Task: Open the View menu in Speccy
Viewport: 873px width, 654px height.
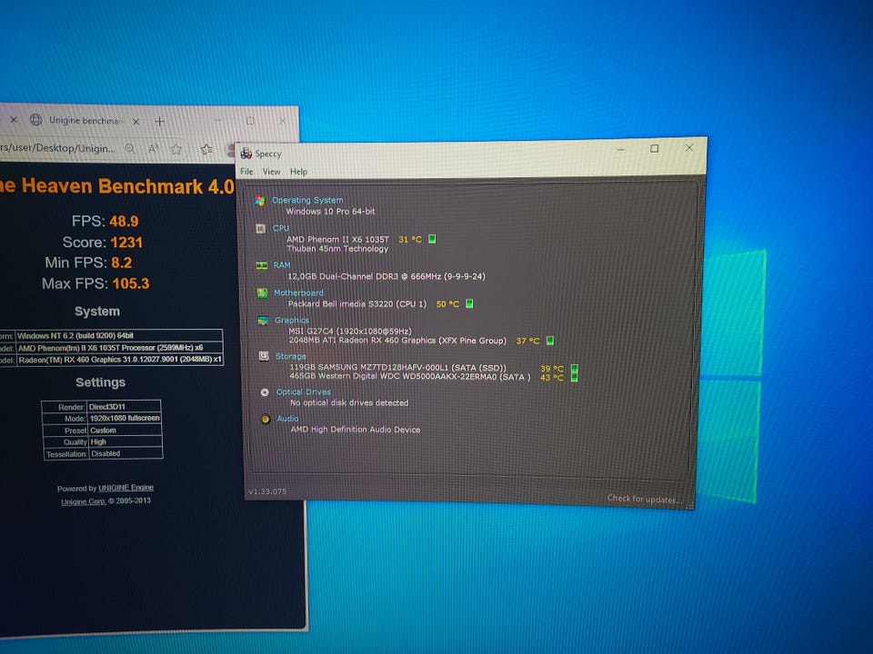Action: tap(271, 172)
